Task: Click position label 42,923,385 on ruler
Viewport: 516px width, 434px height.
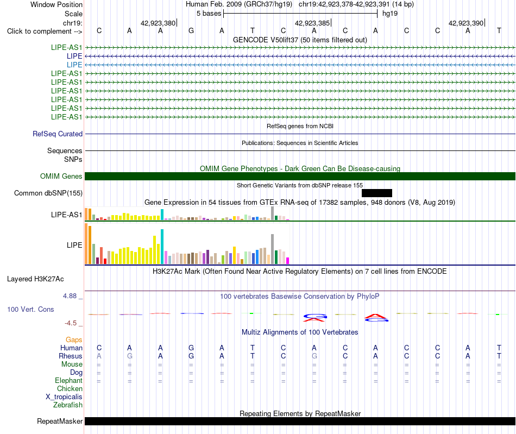Action: click(x=312, y=23)
